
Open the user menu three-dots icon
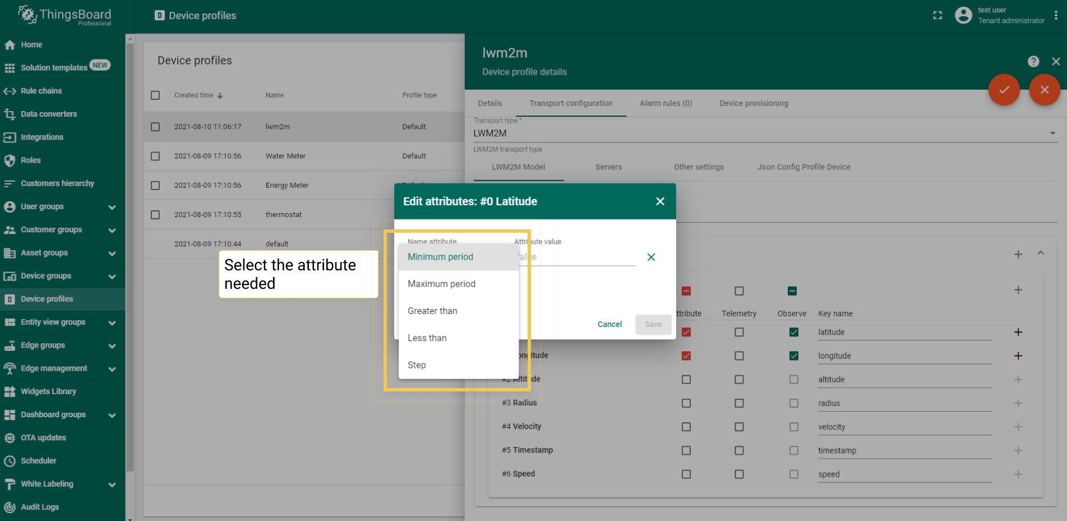(1056, 16)
